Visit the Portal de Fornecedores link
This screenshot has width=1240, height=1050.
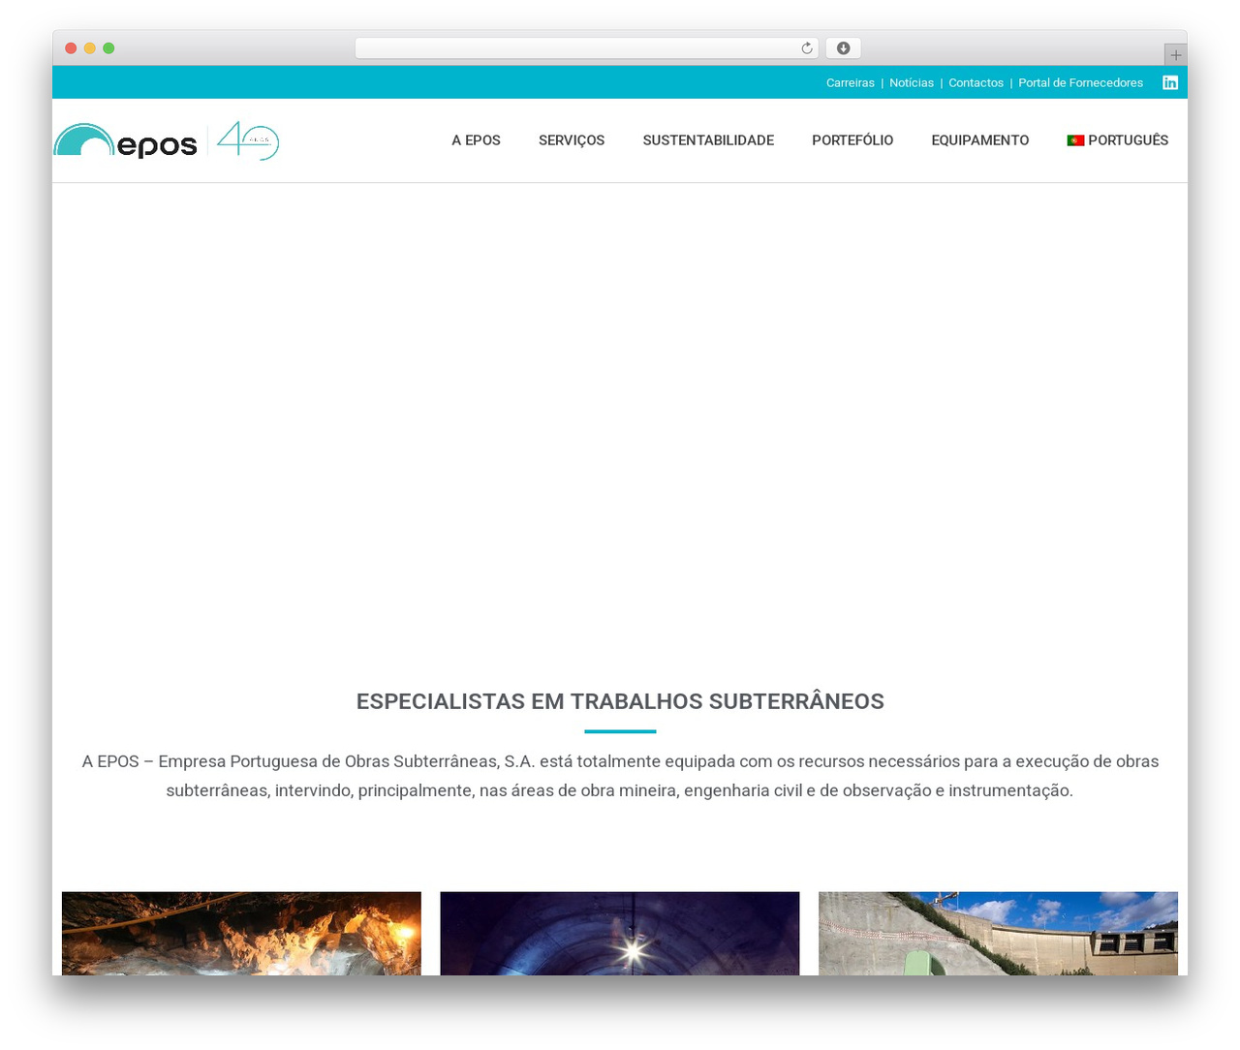1080,83
